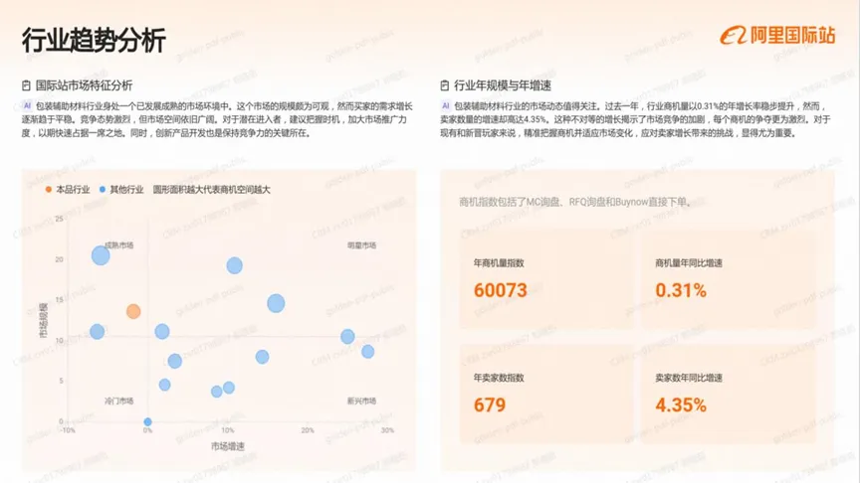860x483 pixels.
Task: Click the paragraph starting 包装辅助材料行业的市场动态
Action: click(x=636, y=119)
